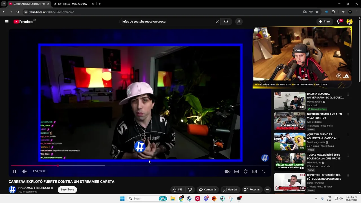This screenshot has height=203, width=361.
Task: Open File Explorer from taskbar
Action: click(x=173, y=198)
